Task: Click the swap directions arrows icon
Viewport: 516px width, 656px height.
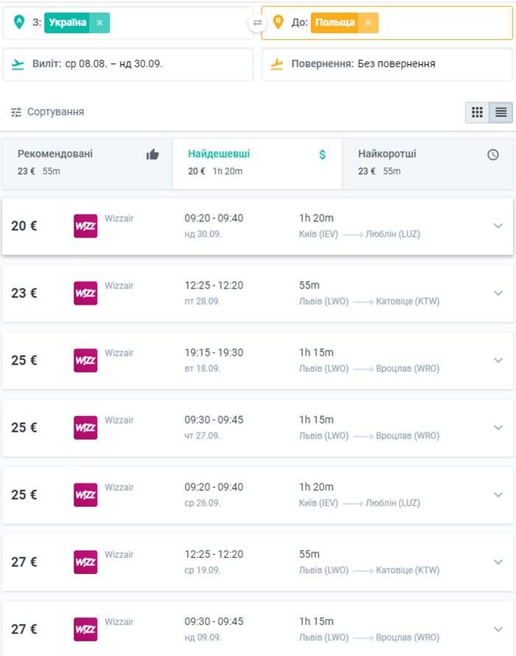Action: [x=258, y=22]
